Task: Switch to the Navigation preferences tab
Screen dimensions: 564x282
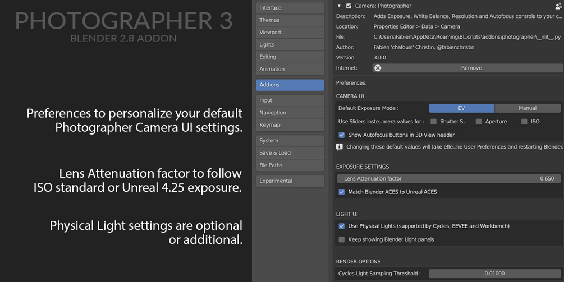Action: 290,113
